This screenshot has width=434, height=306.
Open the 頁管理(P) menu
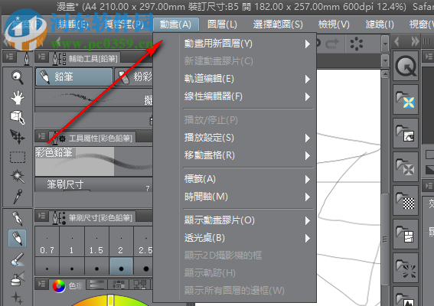pyautogui.click(x=123, y=24)
